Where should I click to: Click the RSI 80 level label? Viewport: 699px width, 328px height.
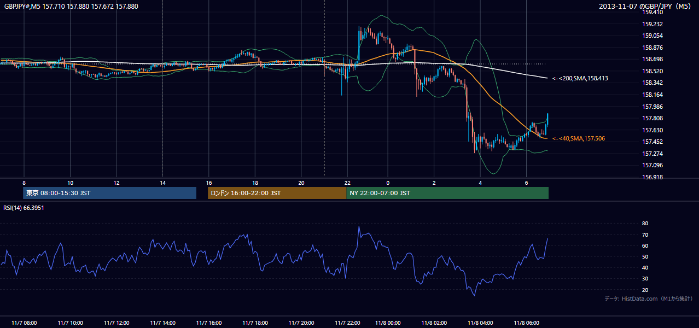[x=645, y=224]
